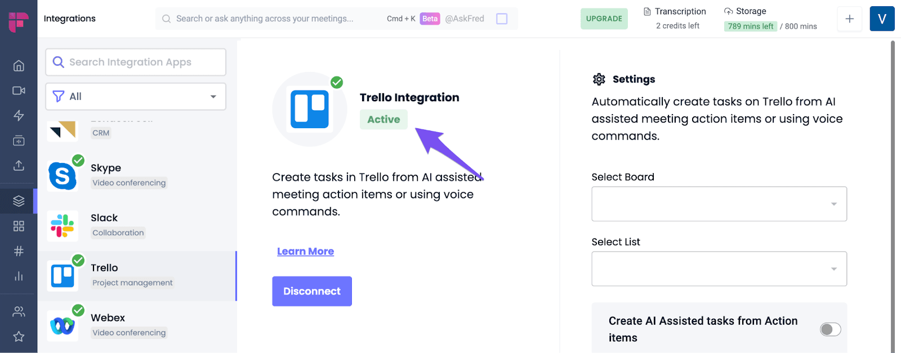Open the Learn More link

pyautogui.click(x=305, y=251)
